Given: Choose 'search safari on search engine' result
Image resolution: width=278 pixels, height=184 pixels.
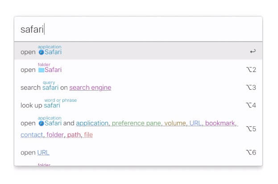Looking at the screenshot, I should pyautogui.click(x=138, y=86).
